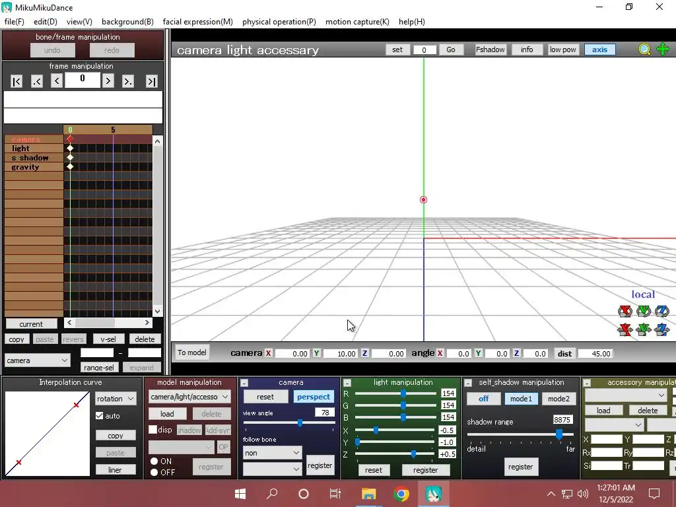Screen dimensions: 676x507
Task: Click the range-sel button
Action: tap(99, 367)
